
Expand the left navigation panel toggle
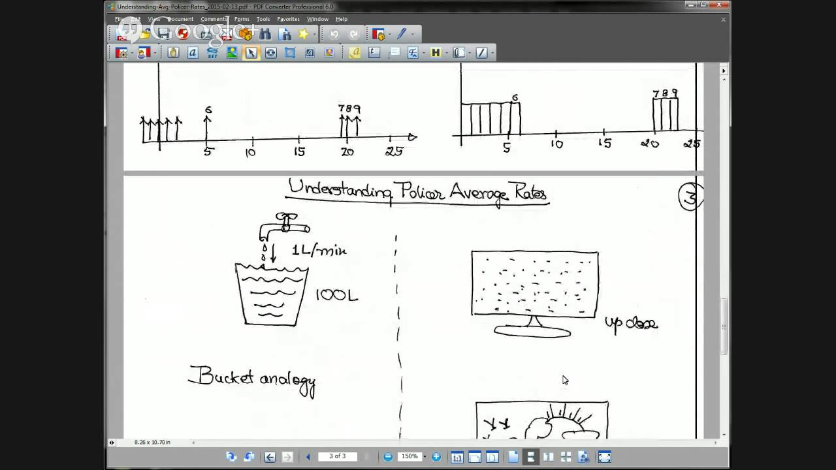[112, 443]
